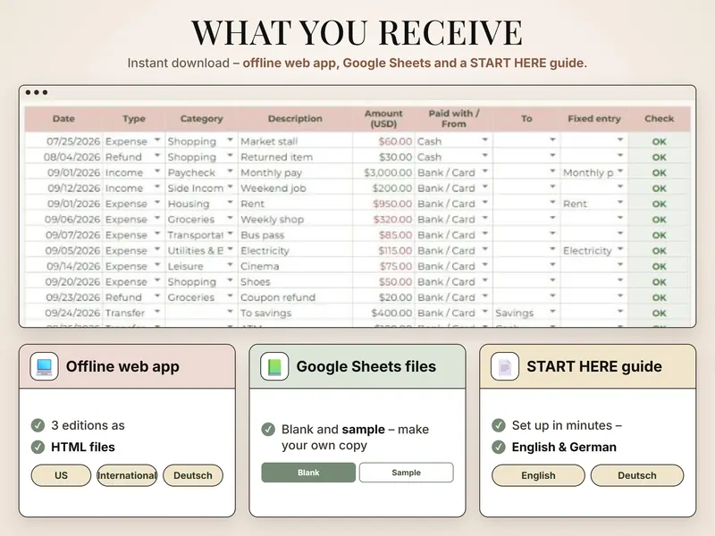Click the checkmark beside 'Blank and sample'
The image size is (715, 536).
[x=268, y=430]
